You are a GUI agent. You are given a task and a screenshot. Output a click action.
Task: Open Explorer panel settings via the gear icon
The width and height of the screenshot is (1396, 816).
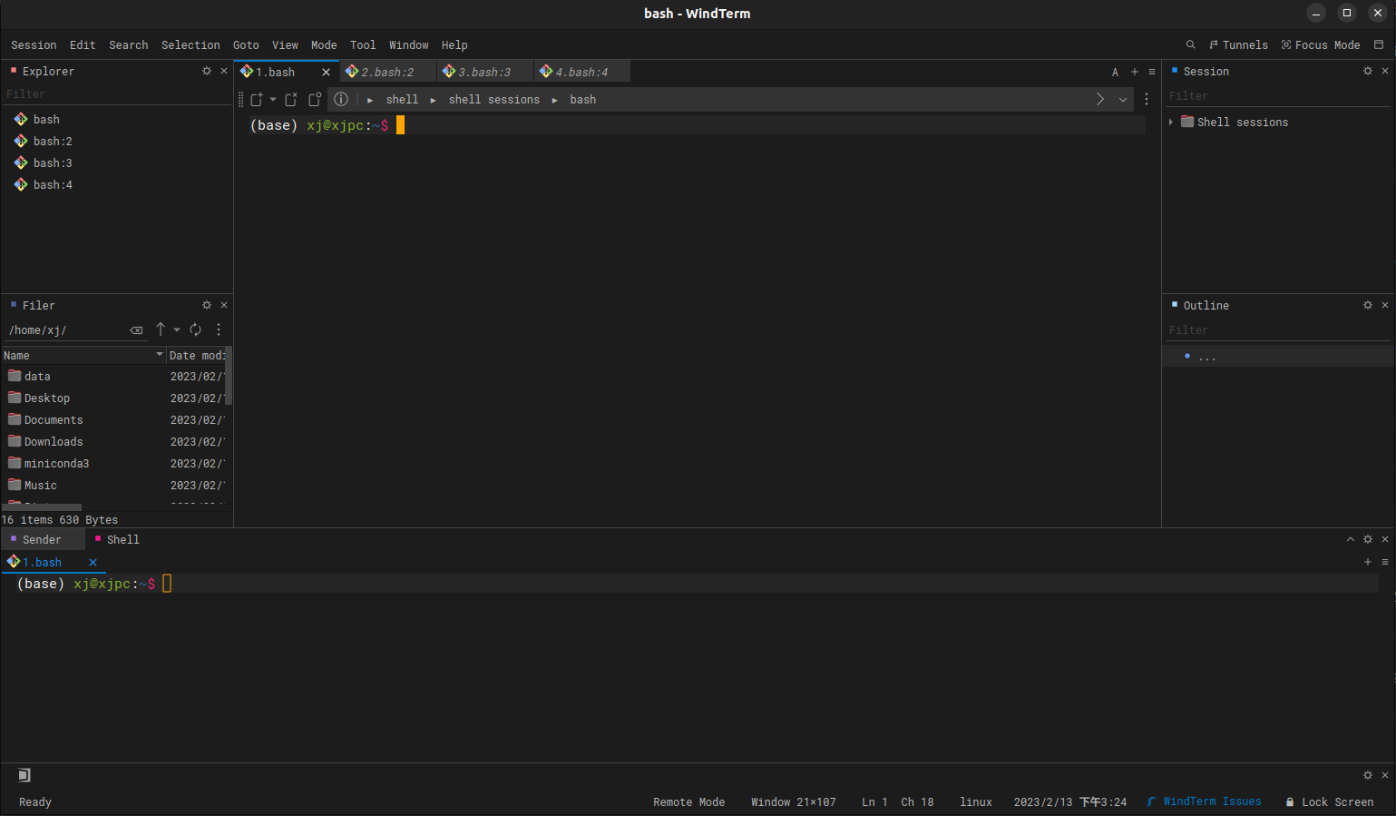207,71
